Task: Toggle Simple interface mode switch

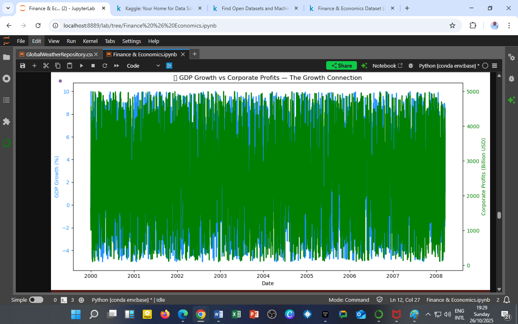Action: coord(36,300)
